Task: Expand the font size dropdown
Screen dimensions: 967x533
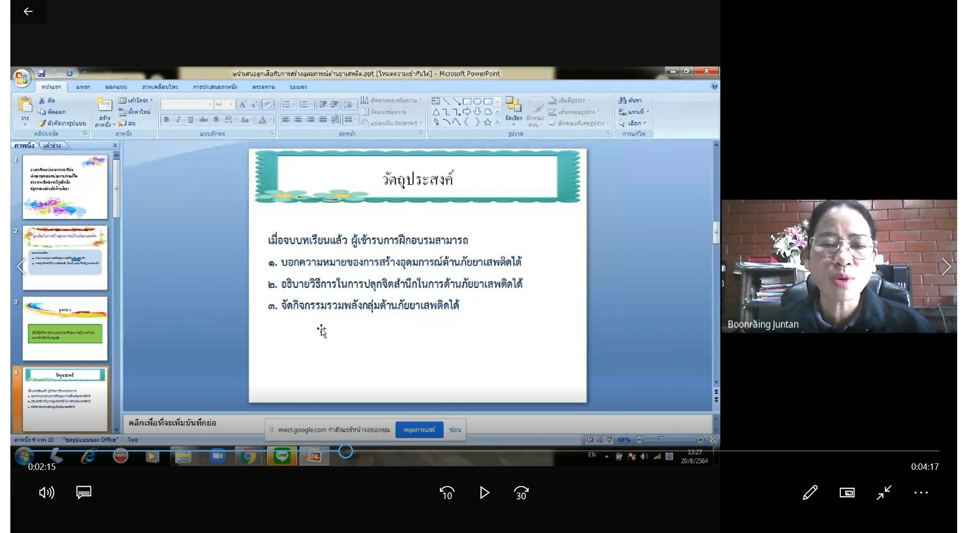Action: click(x=231, y=105)
